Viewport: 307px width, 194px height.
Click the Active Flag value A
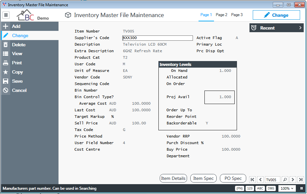pyautogui.click(x=237, y=38)
